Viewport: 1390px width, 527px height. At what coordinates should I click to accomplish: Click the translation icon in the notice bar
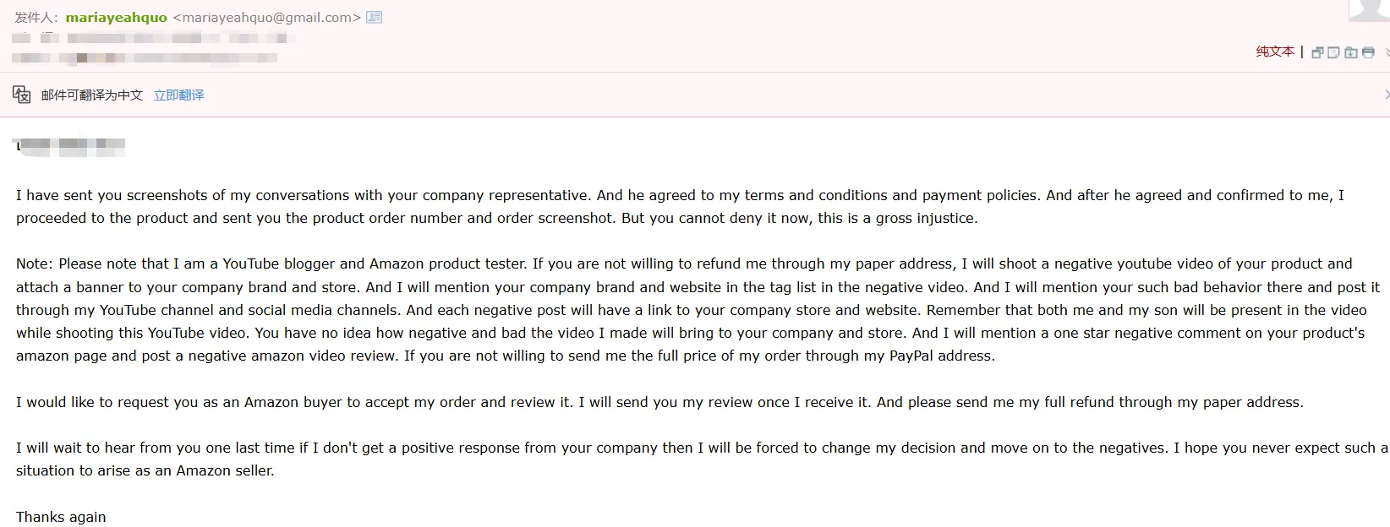click(x=22, y=95)
